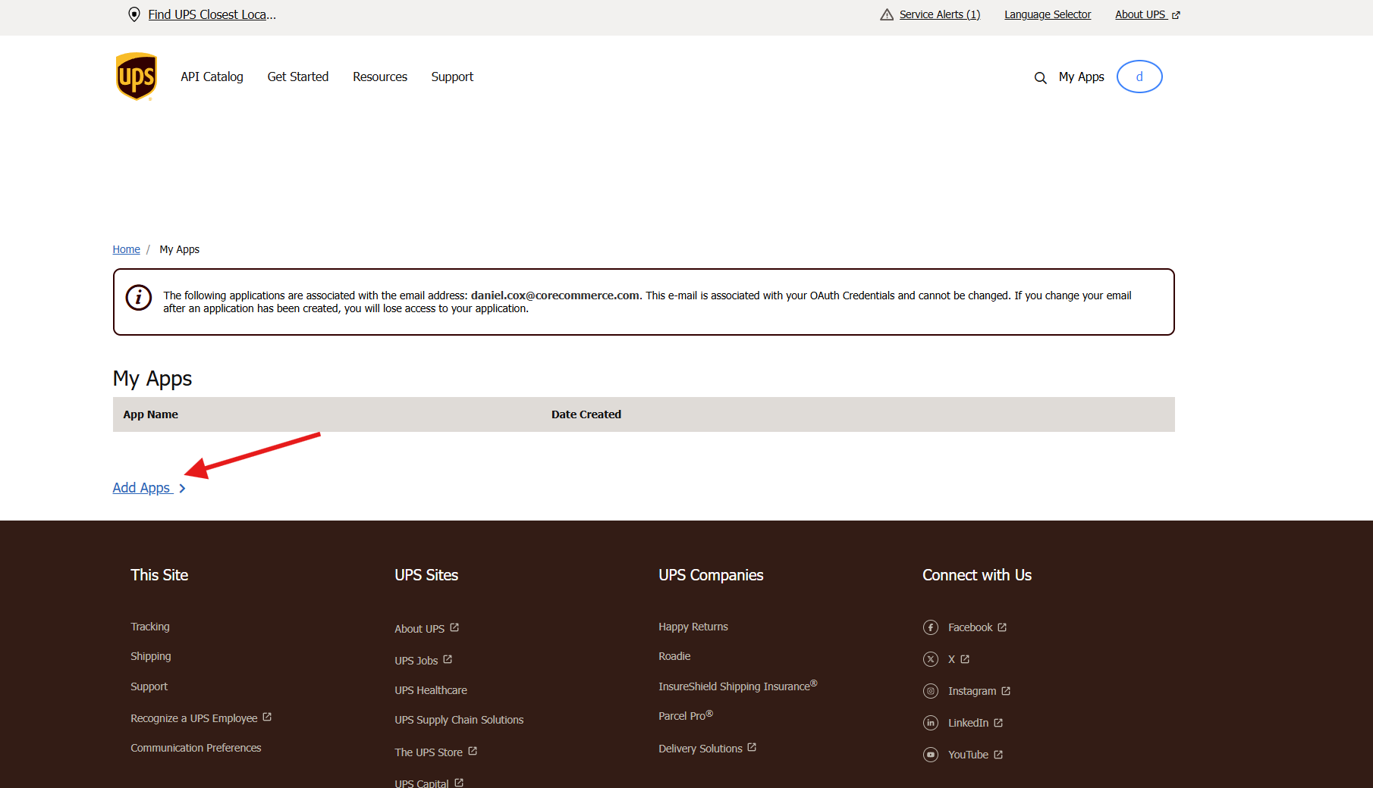Click the My Apps page heading
Viewport: 1373px width, 788px height.
click(152, 378)
